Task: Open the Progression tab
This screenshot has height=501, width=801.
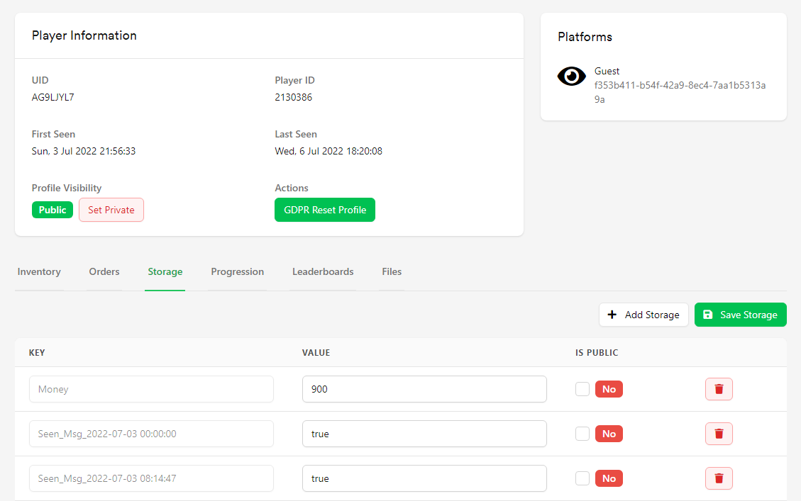Action: point(237,272)
